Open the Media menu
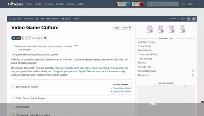This screenshot has height=116, width=204. pos(38,4)
